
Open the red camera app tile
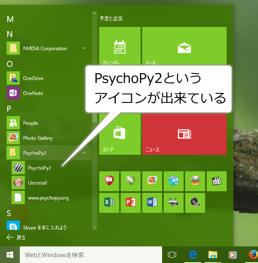coord(109,181)
